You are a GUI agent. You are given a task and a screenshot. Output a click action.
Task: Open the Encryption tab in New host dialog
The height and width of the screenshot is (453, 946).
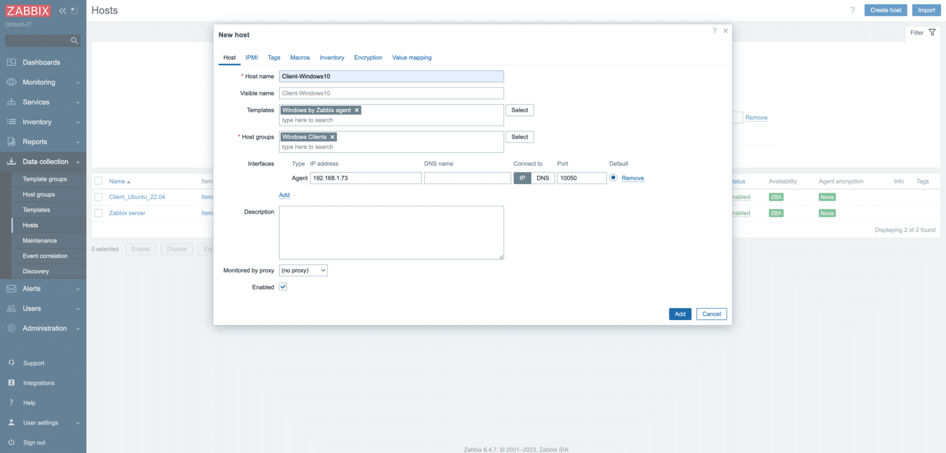point(368,57)
